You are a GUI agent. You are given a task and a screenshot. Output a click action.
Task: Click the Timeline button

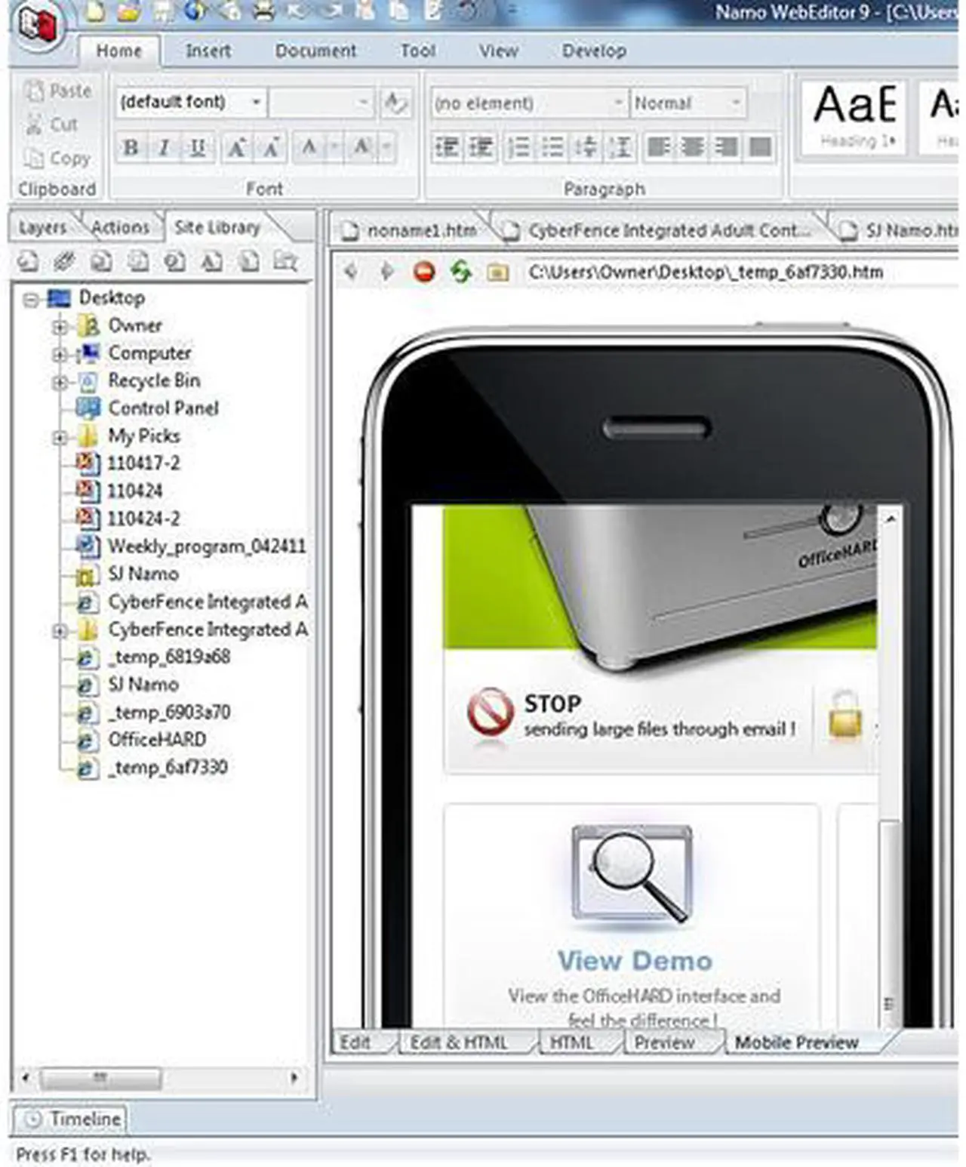(71, 1119)
